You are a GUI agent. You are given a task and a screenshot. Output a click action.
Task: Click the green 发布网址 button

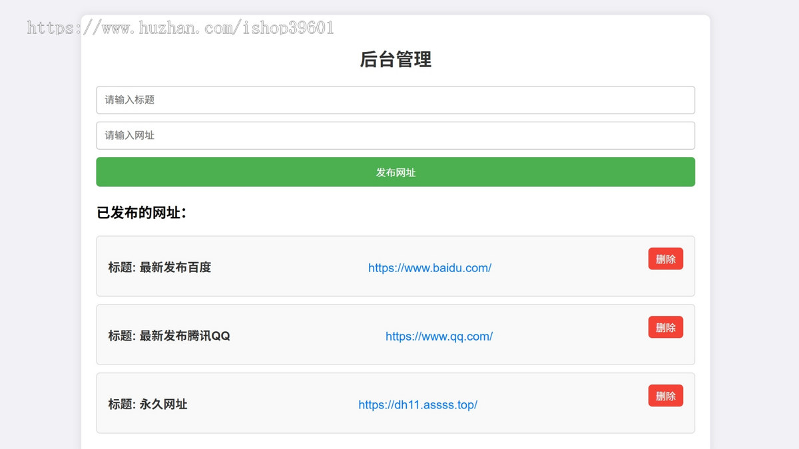[x=396, y=172]
